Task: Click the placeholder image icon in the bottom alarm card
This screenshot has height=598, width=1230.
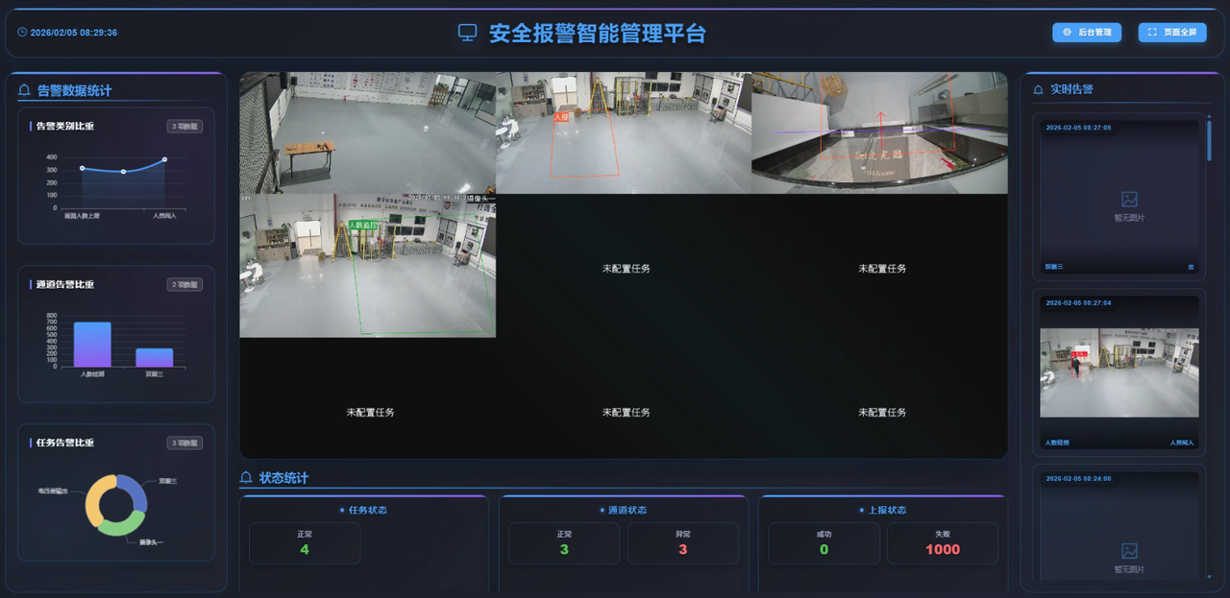Action: (1129, 551)
